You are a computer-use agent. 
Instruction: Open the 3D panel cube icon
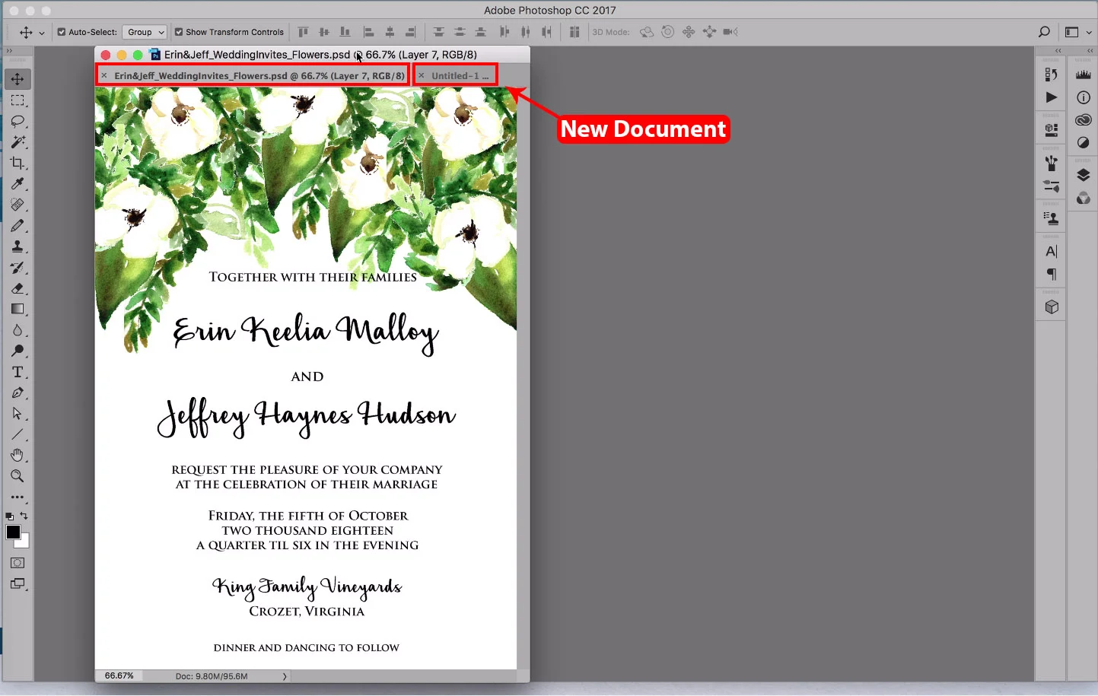click(x=1052, y=307)
